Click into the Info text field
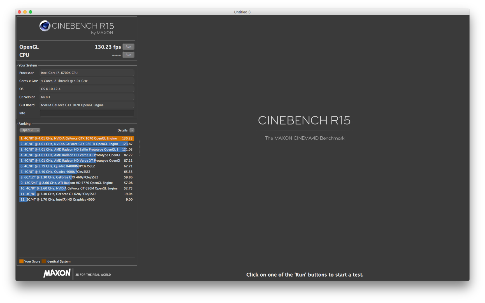Image resolution: width=485 pixels, height=303 pixels. click(87, 113)
